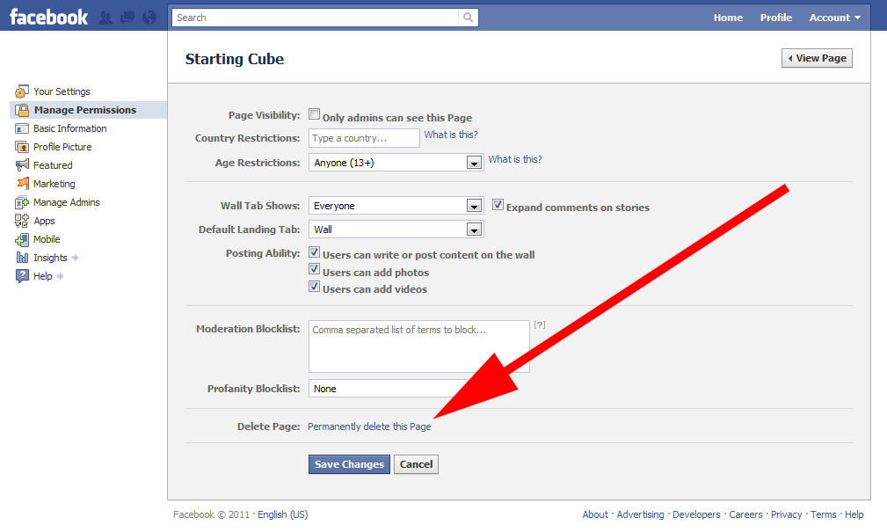Click the friend requests icon in header
This screenshot has height=532, width=887.
pos(106,18)
